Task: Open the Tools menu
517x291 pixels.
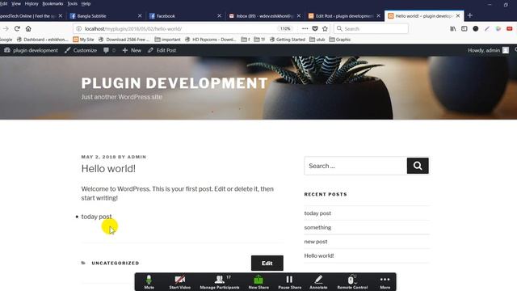Action: [72, 3]
